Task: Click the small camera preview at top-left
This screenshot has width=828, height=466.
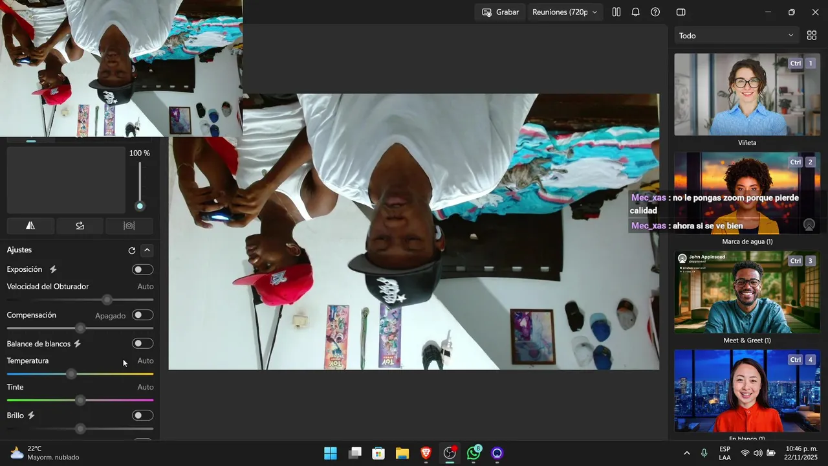Action: click(121, 68)
